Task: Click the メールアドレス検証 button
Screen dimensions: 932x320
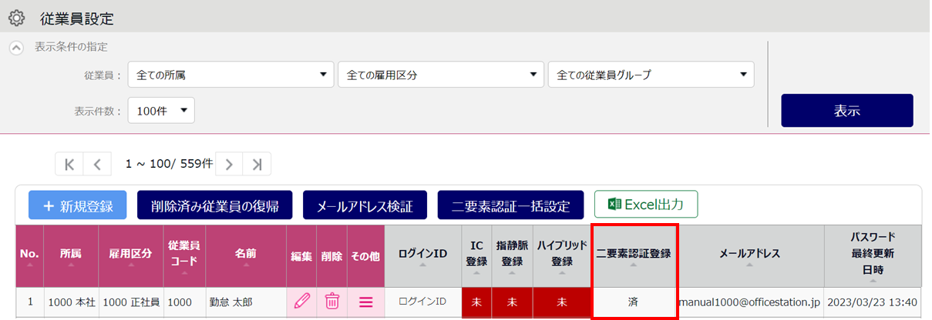Action: 365,205
